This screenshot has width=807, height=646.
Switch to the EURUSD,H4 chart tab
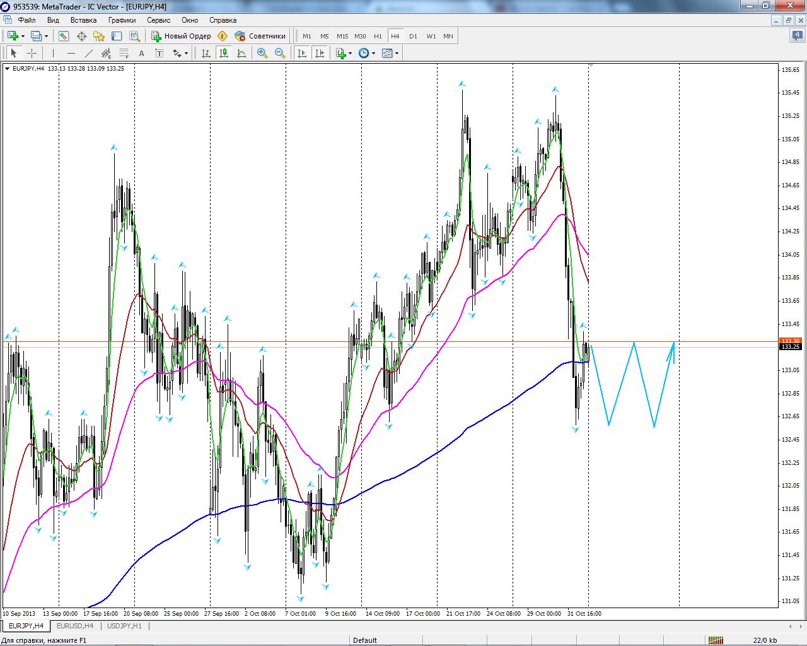coord(74,626)
